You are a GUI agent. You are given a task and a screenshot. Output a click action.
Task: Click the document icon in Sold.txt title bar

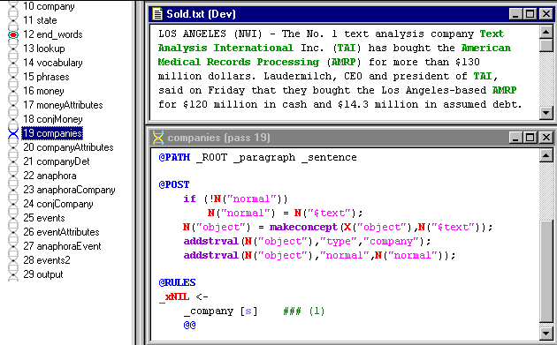157,14
